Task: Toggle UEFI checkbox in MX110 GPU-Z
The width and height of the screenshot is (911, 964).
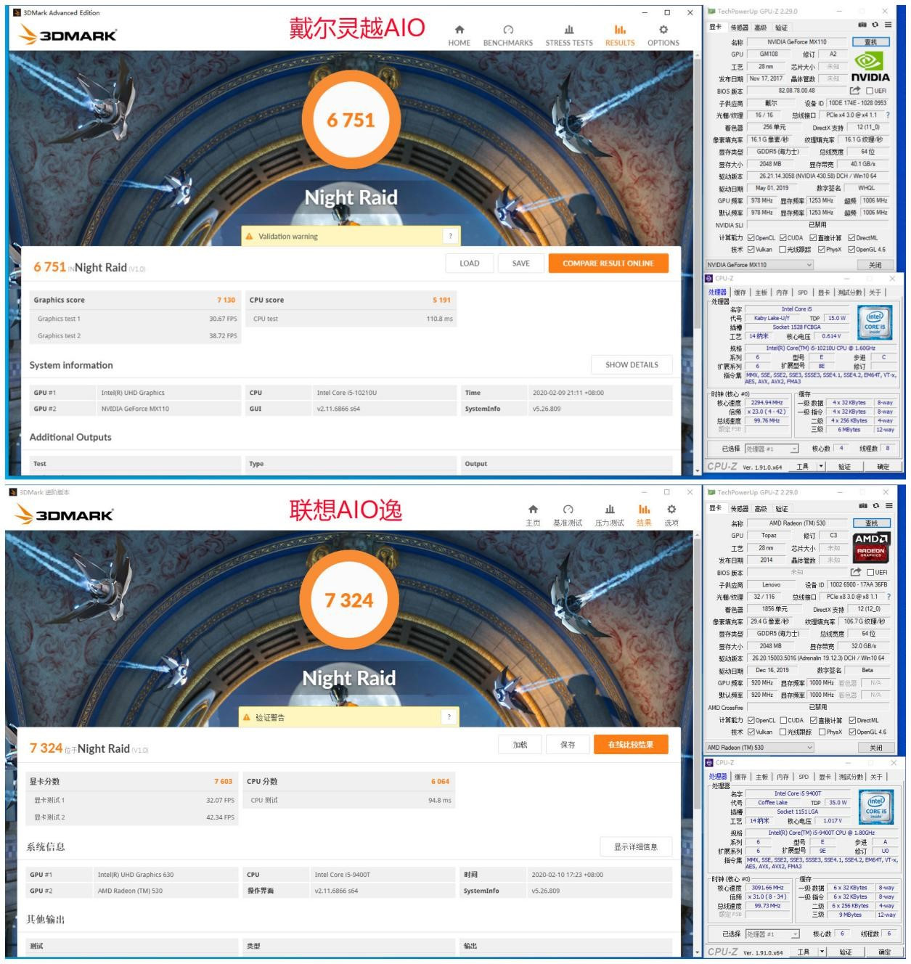Action: (869, 91)
